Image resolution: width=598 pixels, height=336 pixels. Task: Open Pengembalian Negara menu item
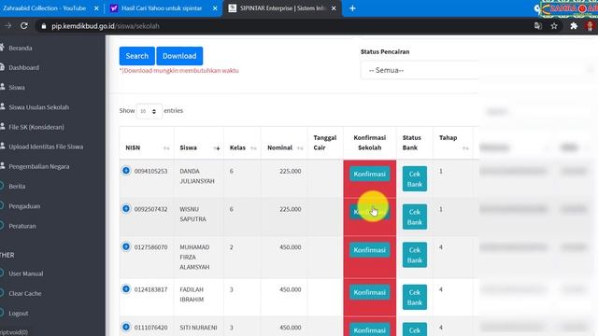pos(38,166)
